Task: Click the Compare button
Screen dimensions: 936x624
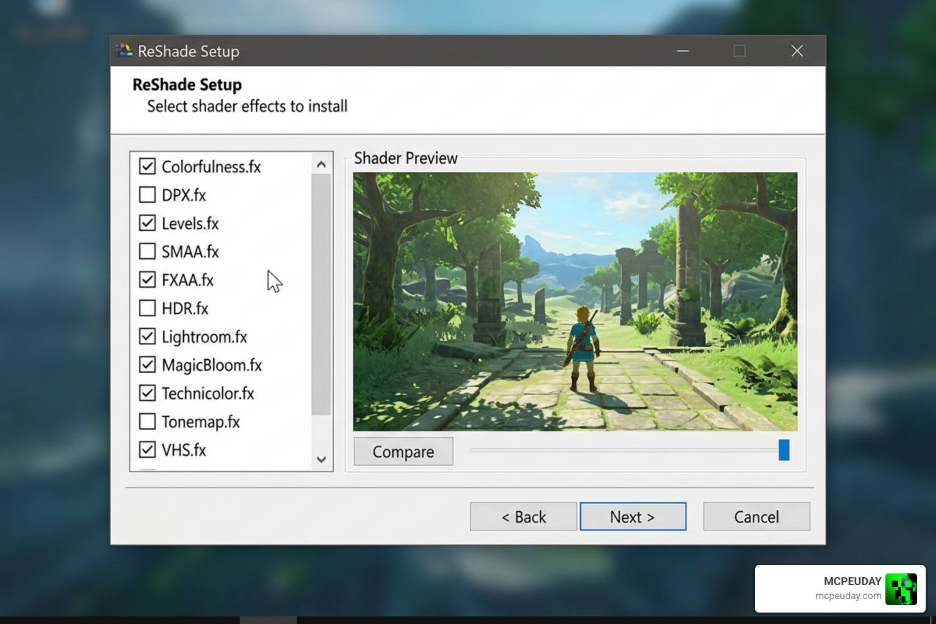Action: [403, 452]
